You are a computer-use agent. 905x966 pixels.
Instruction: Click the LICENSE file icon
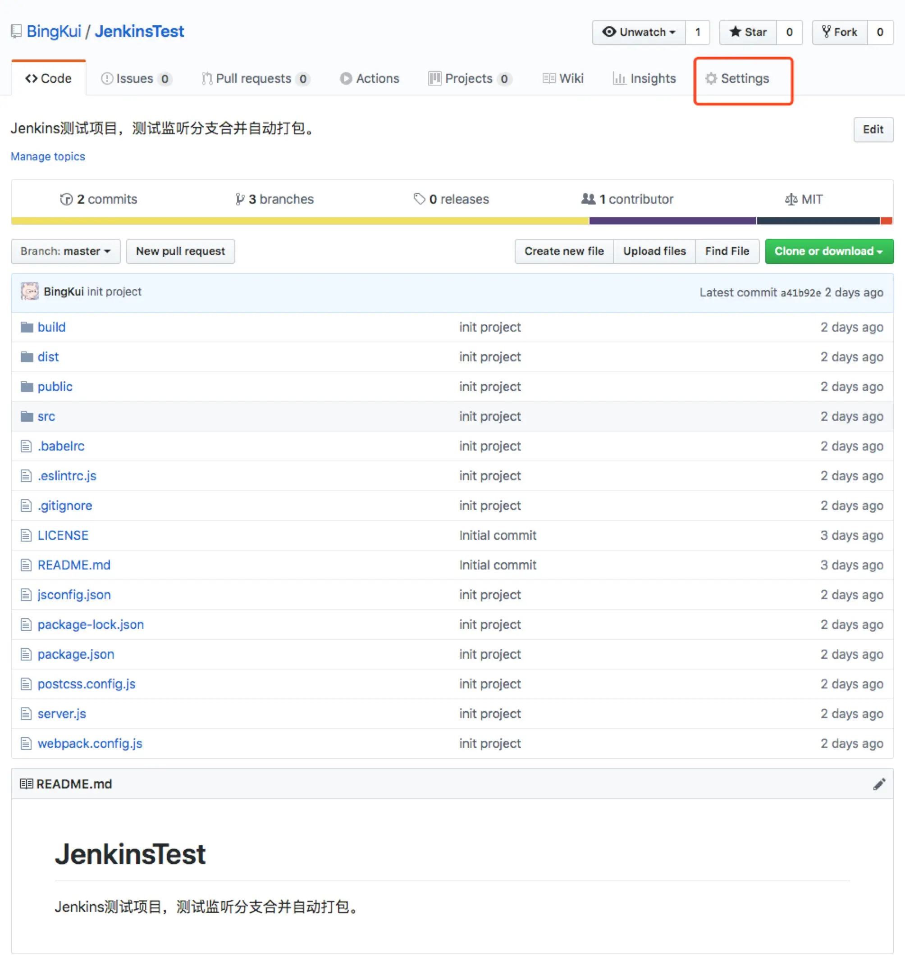pyautogui.click(x=26, y=535)
